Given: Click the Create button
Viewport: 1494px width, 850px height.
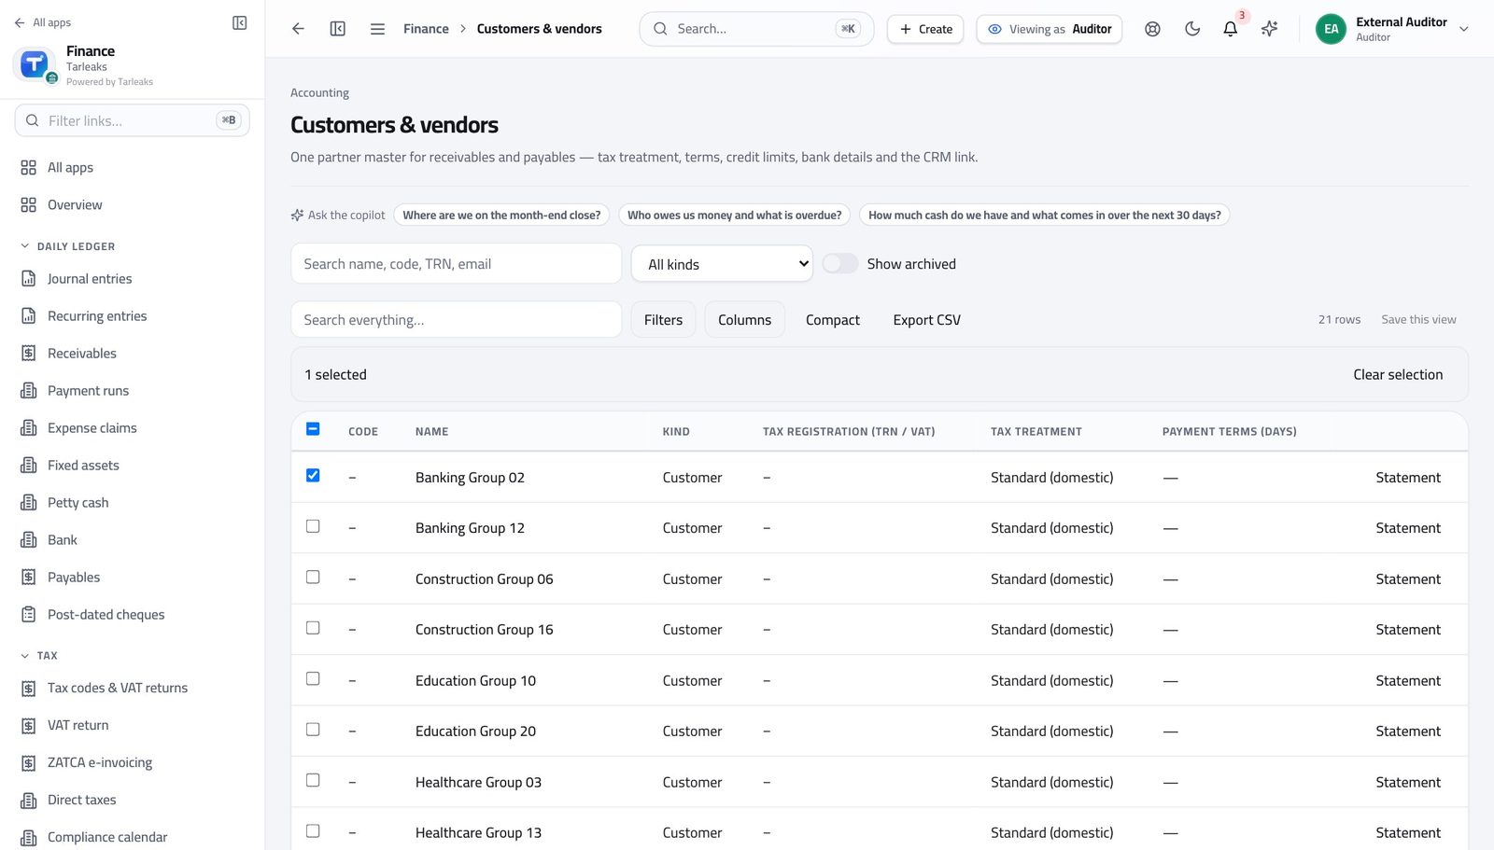Looking at the screenshot, I should [x=925, y=29].
